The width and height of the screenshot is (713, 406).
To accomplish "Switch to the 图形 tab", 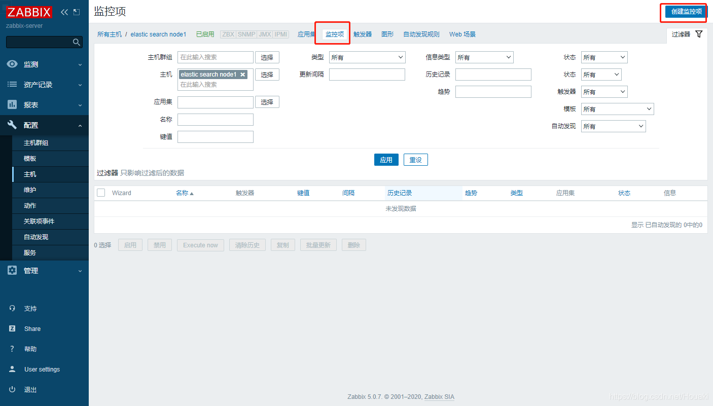I will click(387, 34).
